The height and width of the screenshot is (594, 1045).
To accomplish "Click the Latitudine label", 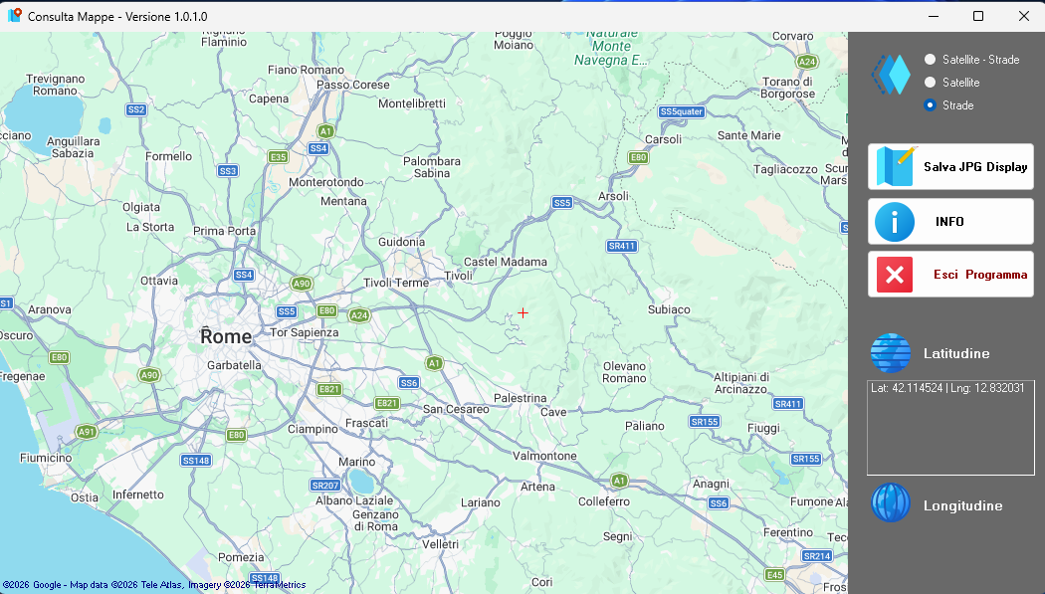I will tap(956, 353).
